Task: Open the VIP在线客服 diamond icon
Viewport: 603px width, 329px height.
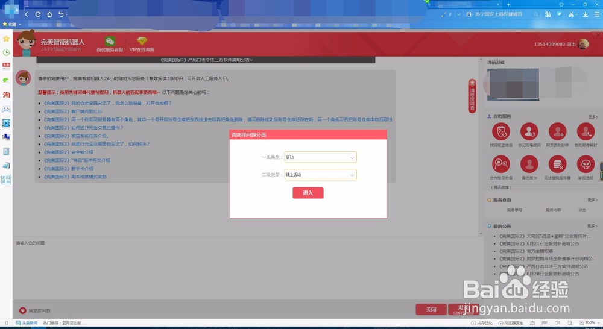Action: click(x=142, y=41)
